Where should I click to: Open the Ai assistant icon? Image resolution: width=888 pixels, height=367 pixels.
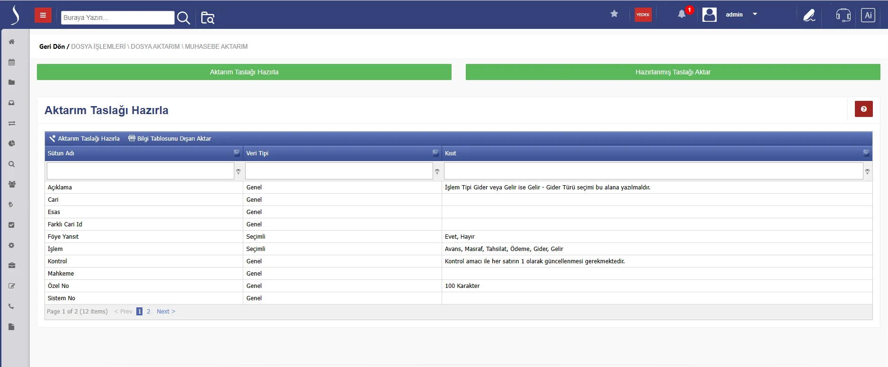click(x=868, y=15)
